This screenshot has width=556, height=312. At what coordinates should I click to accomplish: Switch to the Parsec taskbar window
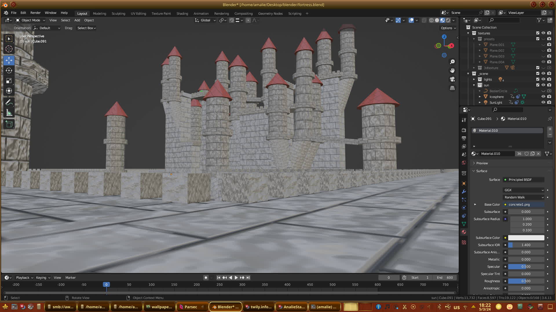[x=191, y=307]
